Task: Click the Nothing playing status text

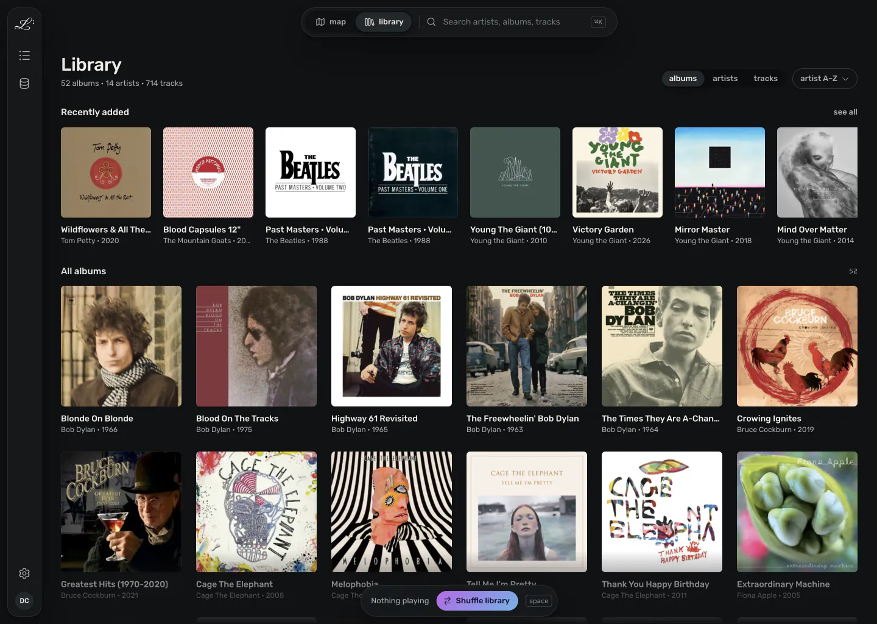Action: point(400,601)
